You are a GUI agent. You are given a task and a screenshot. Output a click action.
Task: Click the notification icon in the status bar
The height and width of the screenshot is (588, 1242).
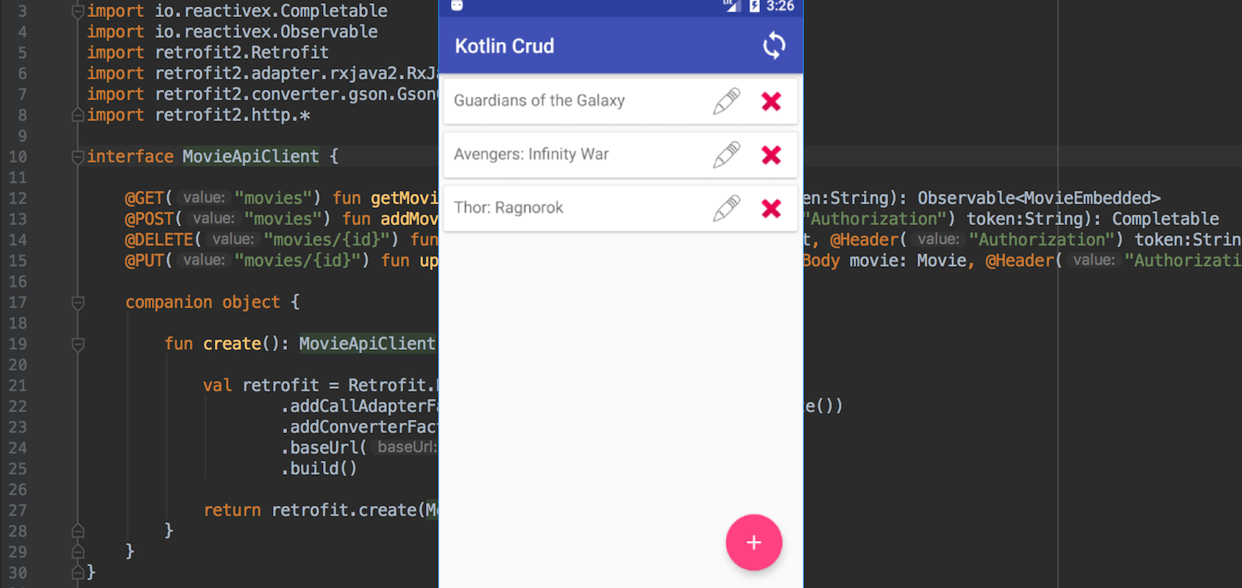457,6
